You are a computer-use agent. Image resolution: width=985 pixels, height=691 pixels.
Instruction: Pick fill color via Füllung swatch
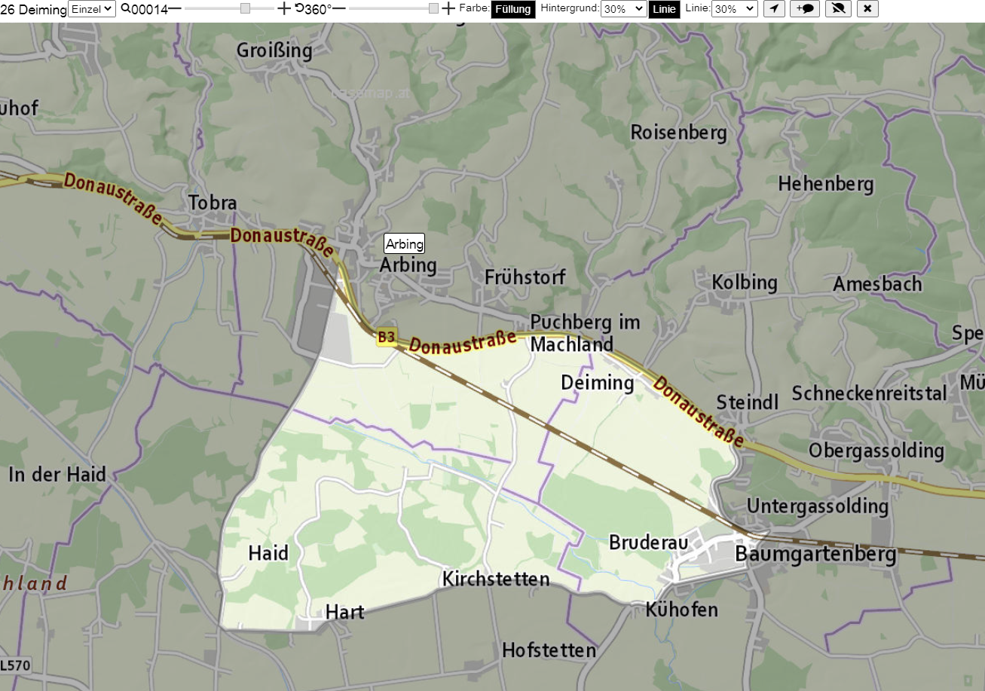[513, 10]
